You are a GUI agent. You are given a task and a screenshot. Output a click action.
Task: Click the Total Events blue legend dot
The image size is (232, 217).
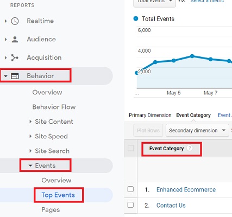[x=136, y=18]
